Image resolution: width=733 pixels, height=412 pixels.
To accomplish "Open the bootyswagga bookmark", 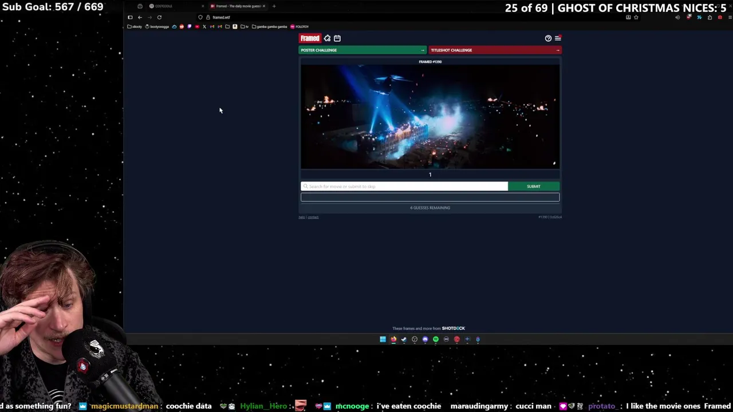I will (157, 27).
